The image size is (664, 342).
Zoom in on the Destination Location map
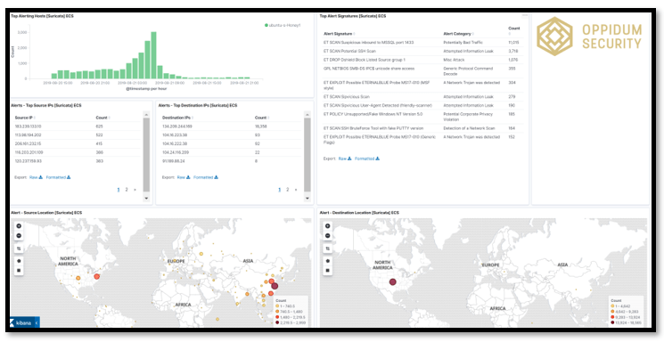point(327,226)
